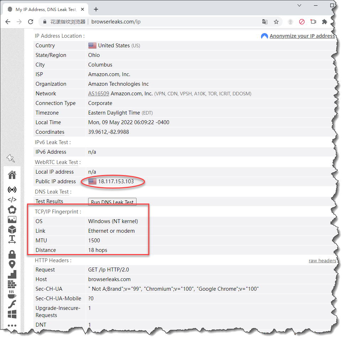
Task: Go to the Home sidebar icon
Action: click(12, 175)
